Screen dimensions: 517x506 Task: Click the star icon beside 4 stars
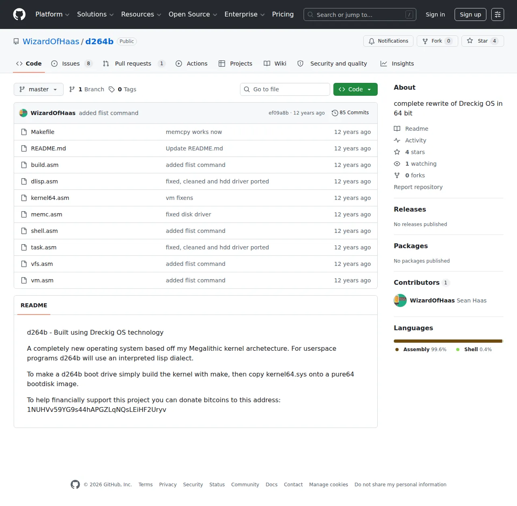click(397, 152)
